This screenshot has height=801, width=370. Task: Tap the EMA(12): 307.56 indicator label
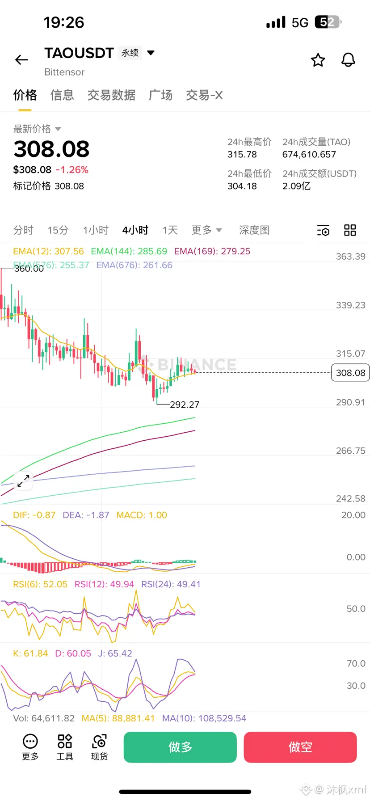(x=48, y=251)
